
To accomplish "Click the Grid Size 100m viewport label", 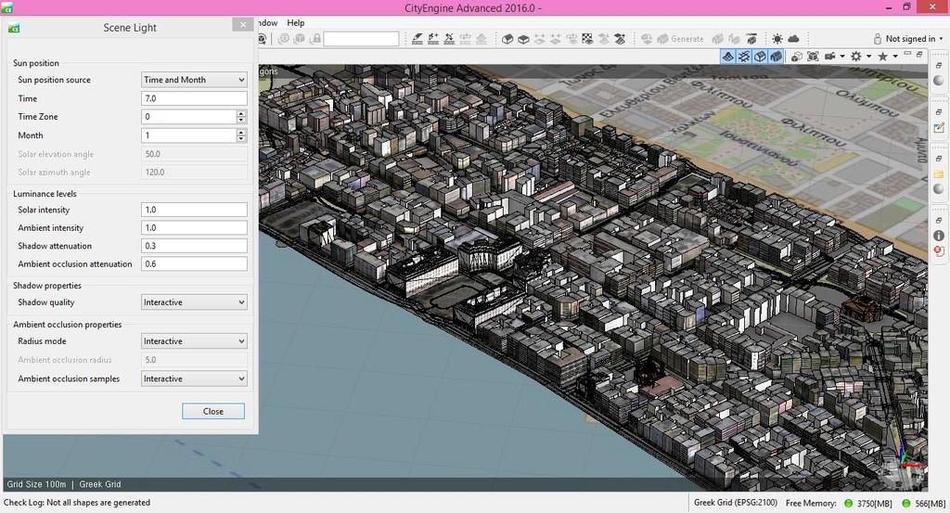I will pyautogui.click(x=36, y=484).
